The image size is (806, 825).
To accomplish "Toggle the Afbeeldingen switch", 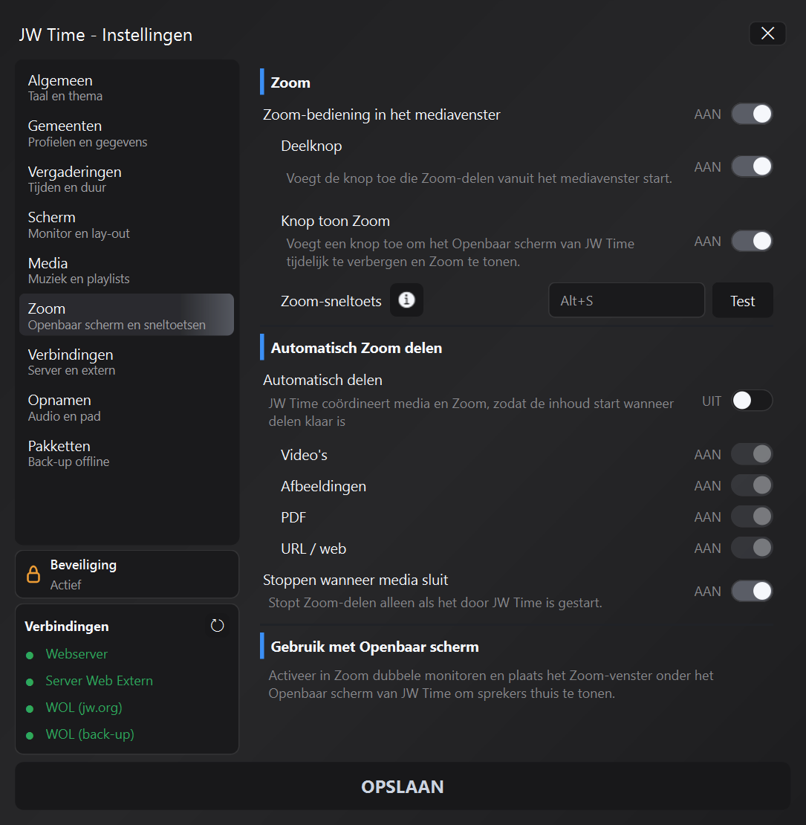I will [751, 485].
